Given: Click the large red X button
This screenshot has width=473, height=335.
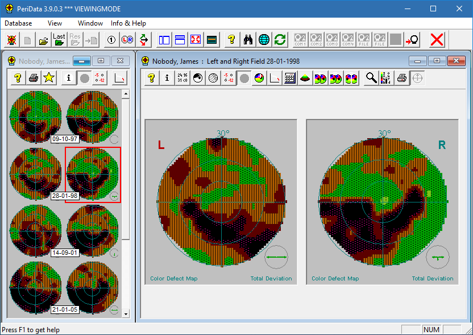Looking at the screenshot, I should click(x=437, y=39).
